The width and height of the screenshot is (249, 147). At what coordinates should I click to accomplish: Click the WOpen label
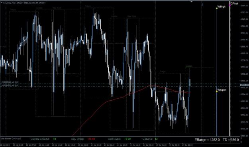pyautogui.click(x=222, y=90)
